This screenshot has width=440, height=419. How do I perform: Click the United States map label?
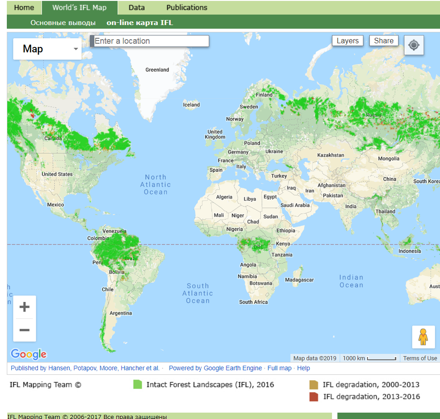57,174
